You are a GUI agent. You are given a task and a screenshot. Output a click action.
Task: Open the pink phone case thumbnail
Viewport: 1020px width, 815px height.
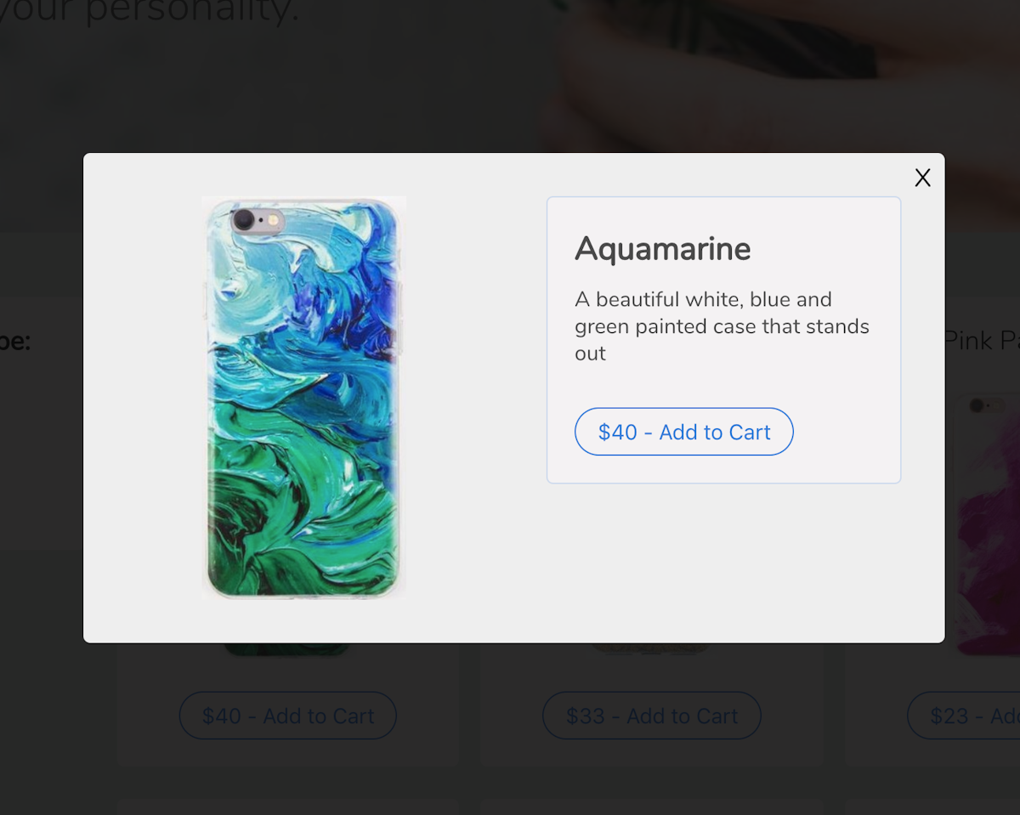pyautogui.click(x=988, y=523)
